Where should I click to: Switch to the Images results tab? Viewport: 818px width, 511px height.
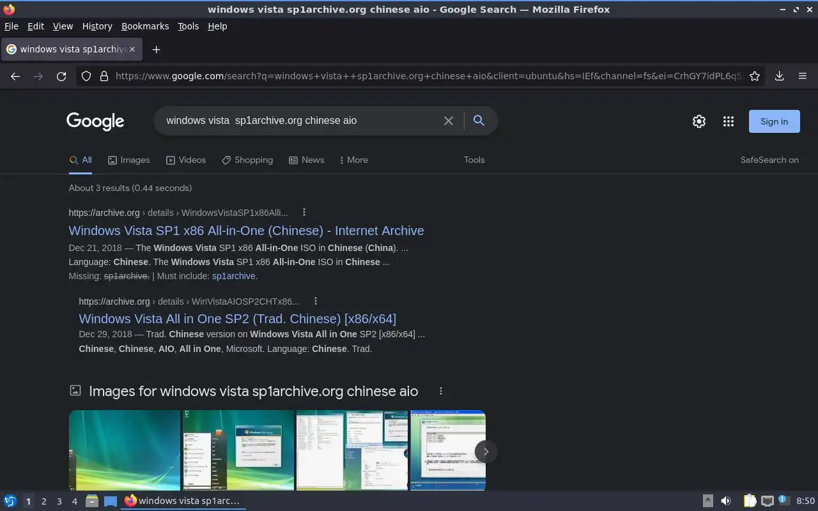click(x=128, y=160)
